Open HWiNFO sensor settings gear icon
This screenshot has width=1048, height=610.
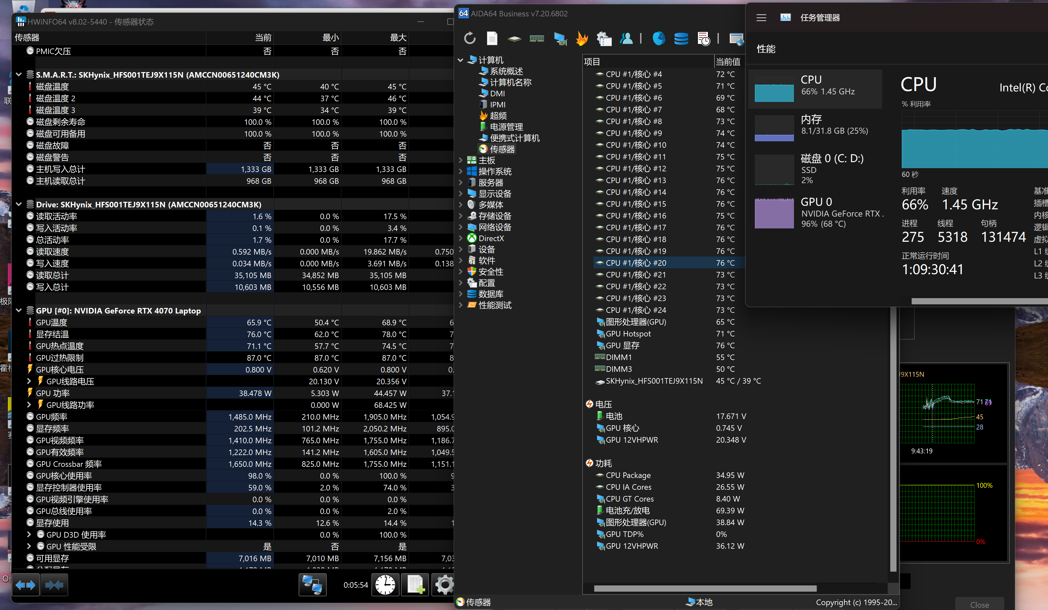(x=443, y=585)
